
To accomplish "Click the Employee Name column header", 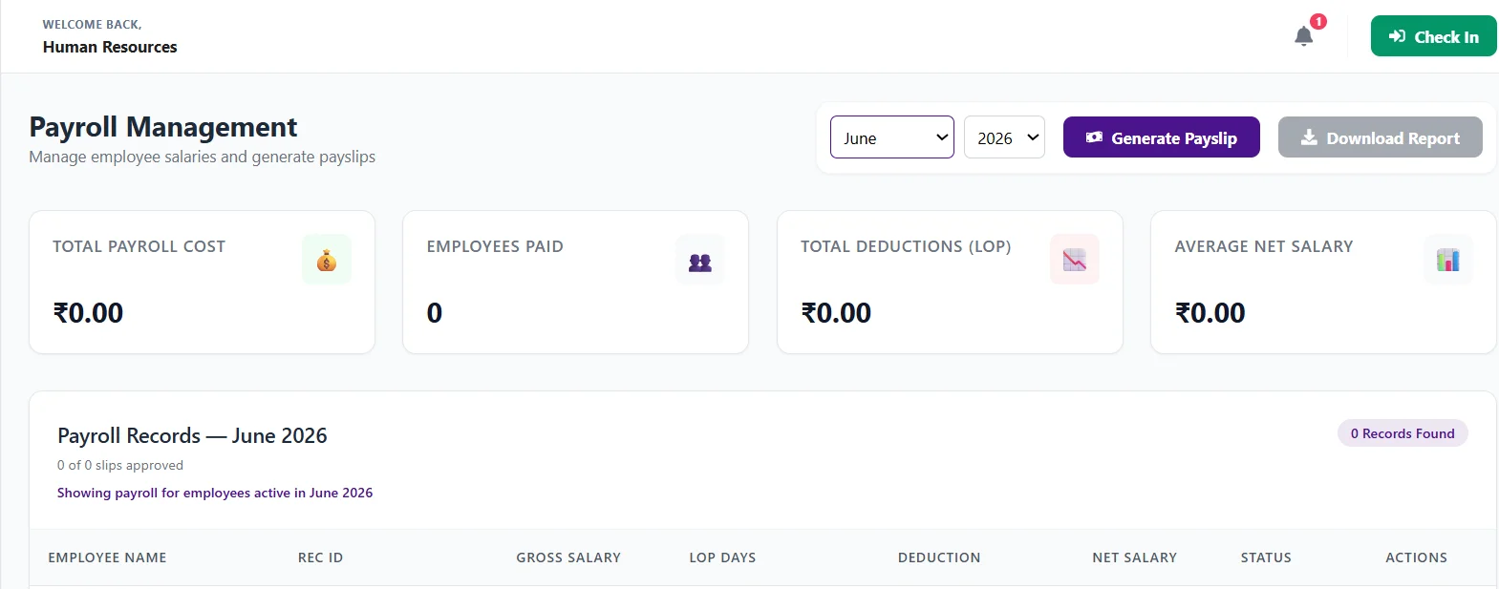I will (107, 557).
